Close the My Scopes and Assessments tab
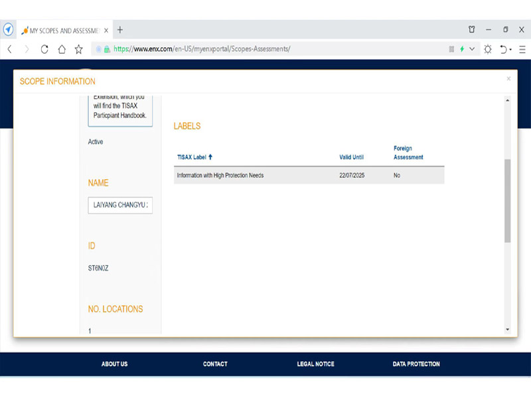 (106, 31)
